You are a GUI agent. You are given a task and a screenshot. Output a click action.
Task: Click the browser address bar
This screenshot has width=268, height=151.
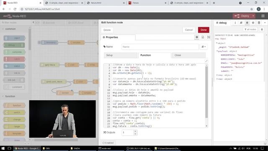(x=133, y=9)
